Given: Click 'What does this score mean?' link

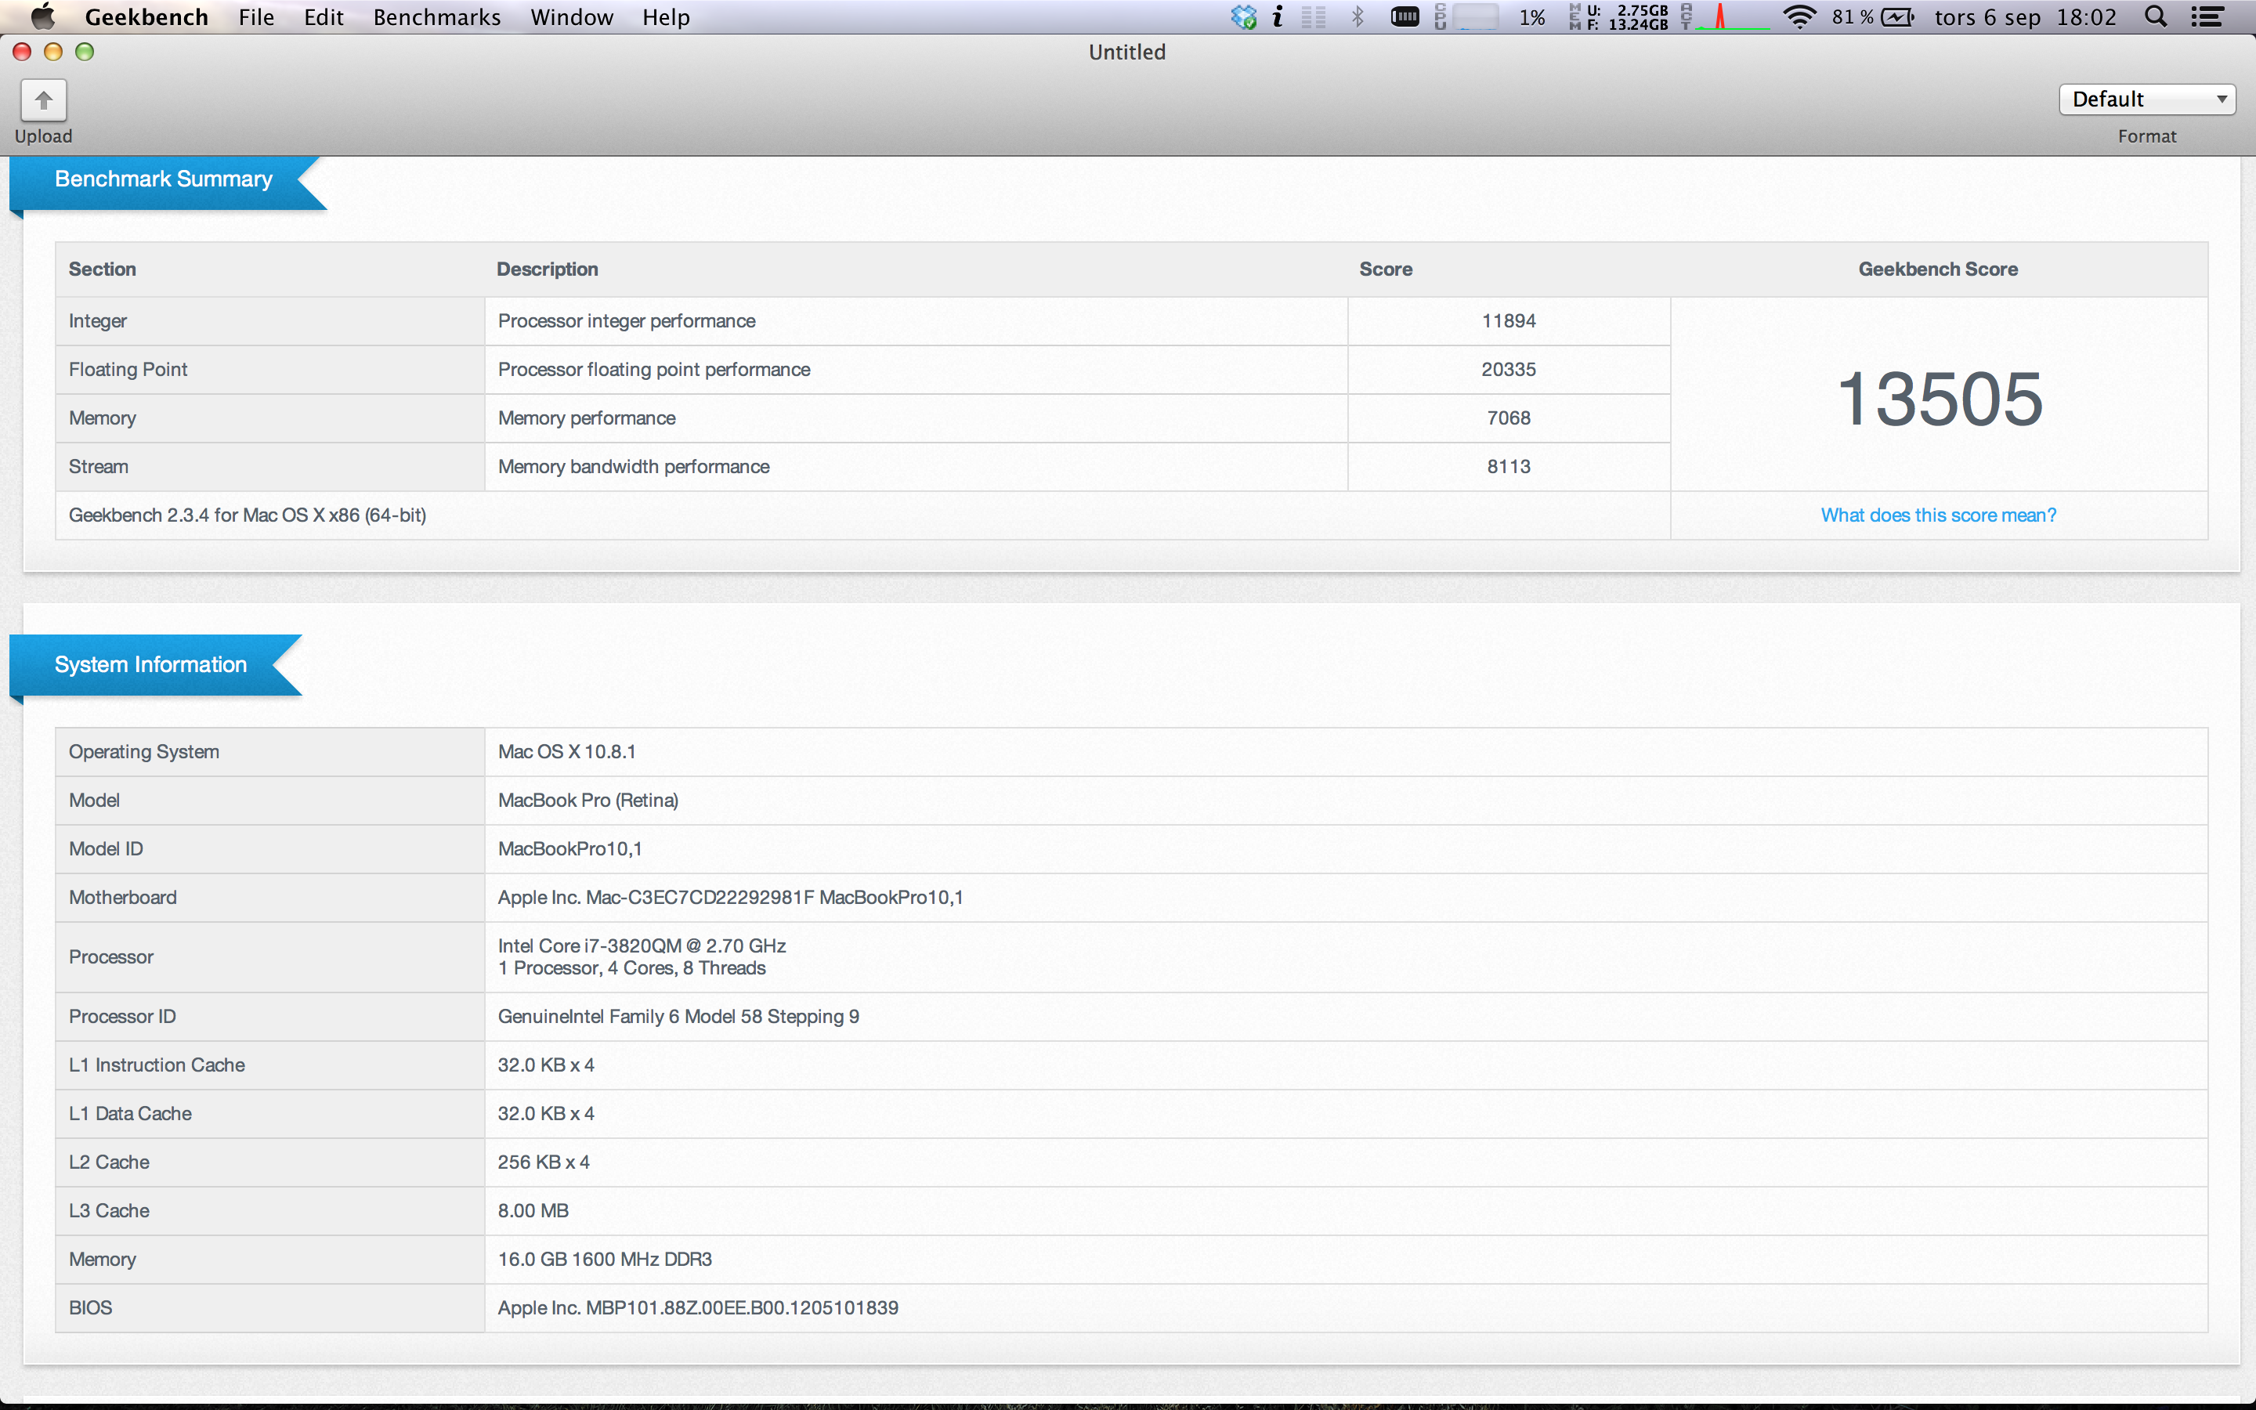Looking at the screenshot, I should [1938, 515].
